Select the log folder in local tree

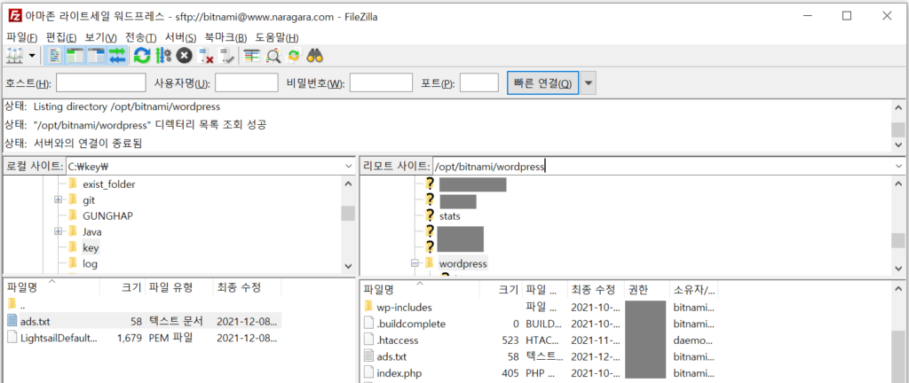(x=90, y=264)
